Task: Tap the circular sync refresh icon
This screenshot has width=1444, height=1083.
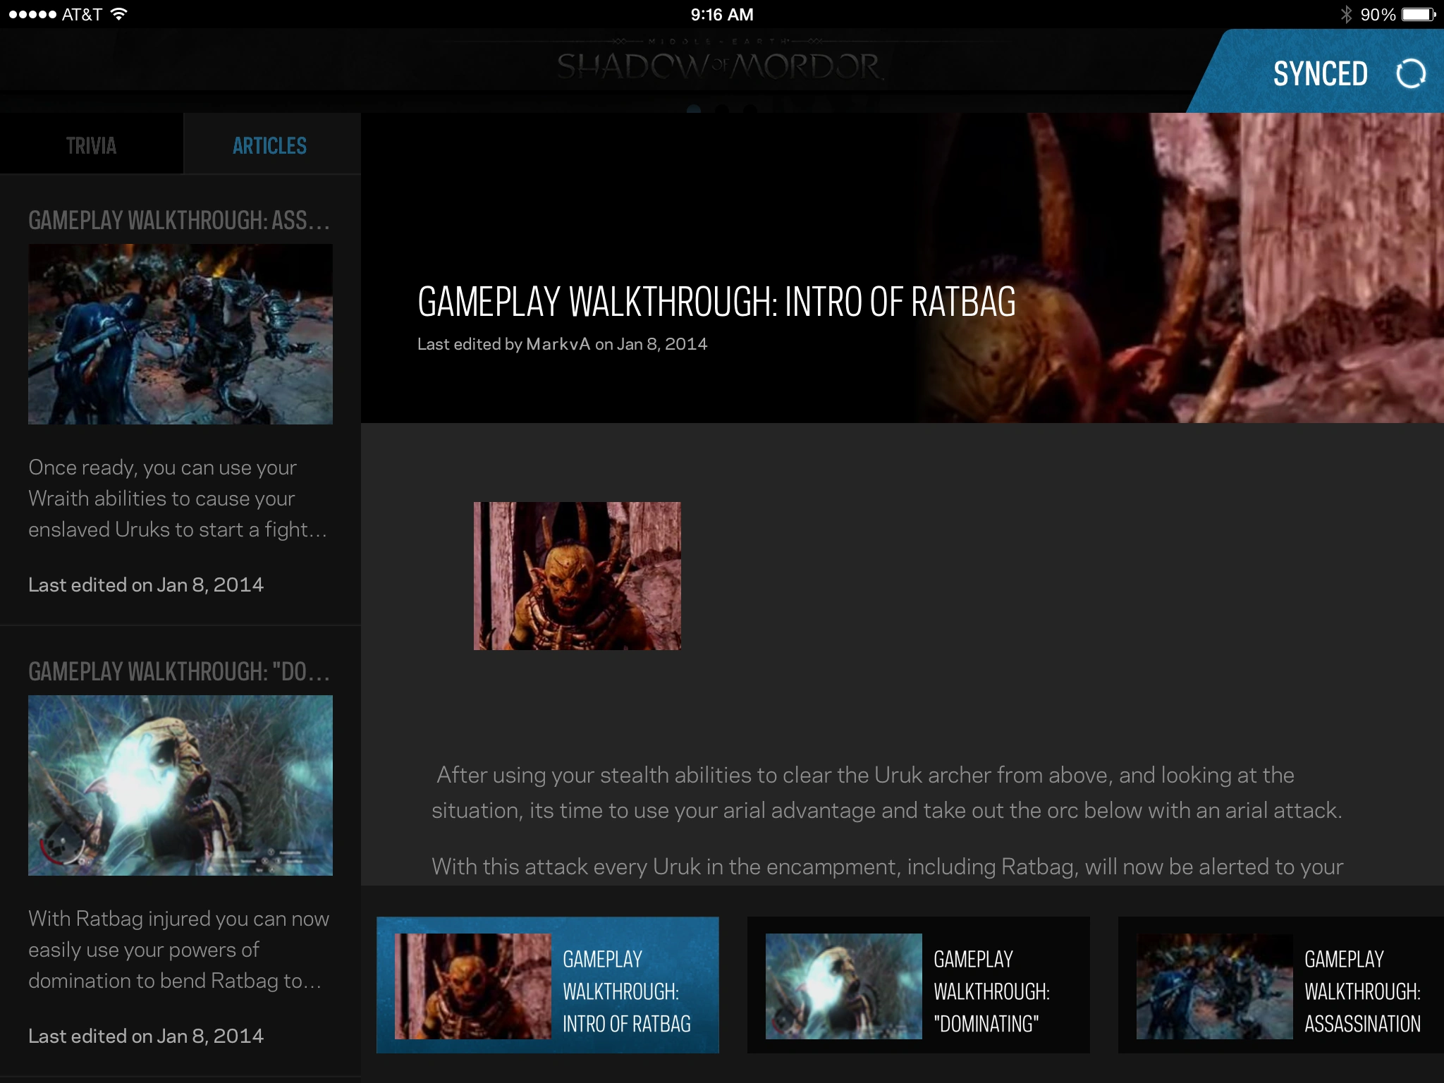Action: point(1410,73)
